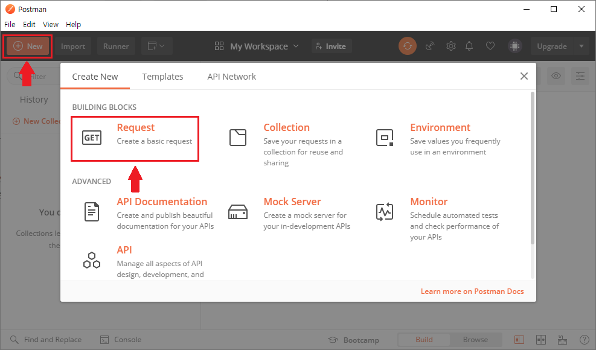
Task: Click the Postman logo in title bar
Action: tap(10, 9)
